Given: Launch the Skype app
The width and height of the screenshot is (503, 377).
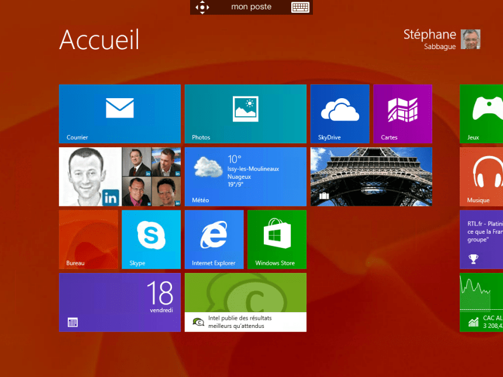Looking at the screenshot, I should [x=151, y=239].
